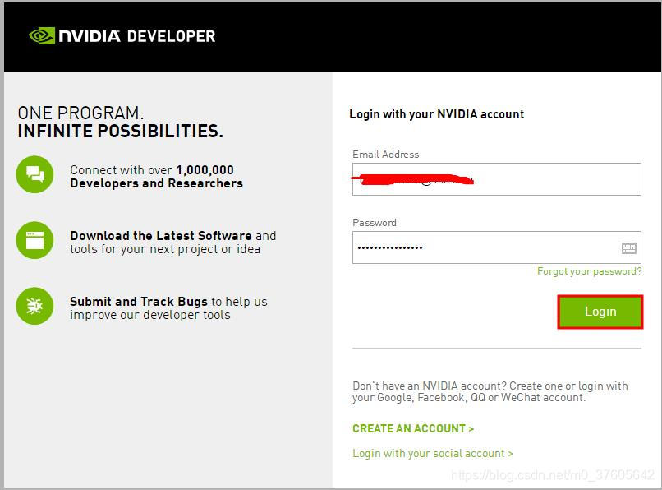Screen dimensions: 662x490
Task: Click the NVIDIA Developer logo
Action: [122, 36]
